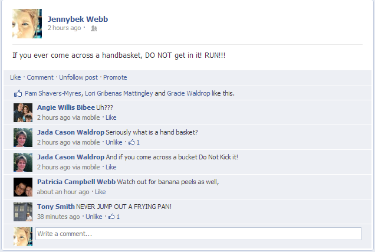Click the Comment link under the post
This screenshot has width=375, height=252.
click(x=40, y=77)
